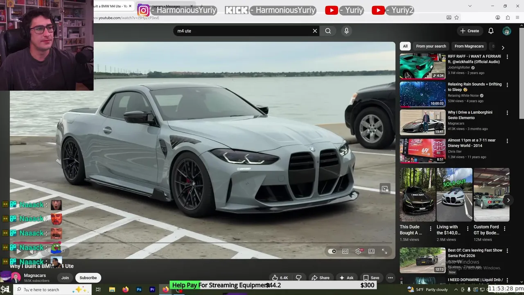Image resolution: width=524 pixels, height=295 pixels.
Task: Open the browser three-dot menu
Action: pyautogui.click(x=518, y=18)
